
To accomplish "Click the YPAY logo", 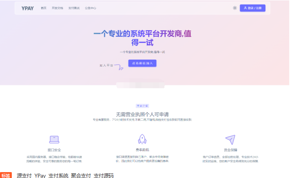I will pyautogui.click(x=27, y=8).
